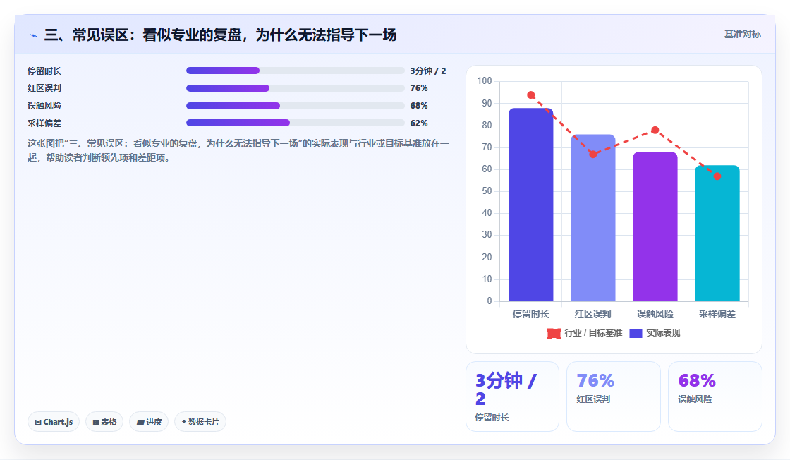This screenshot has height=460, width=790.
Task: Click the 68% value beside the progress bar
Action: click(x=419, y=106)
